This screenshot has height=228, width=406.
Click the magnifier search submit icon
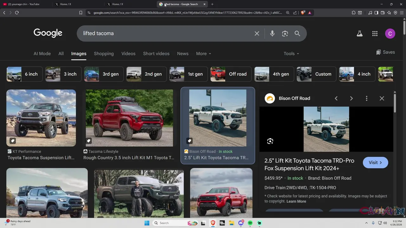[297, 33]
